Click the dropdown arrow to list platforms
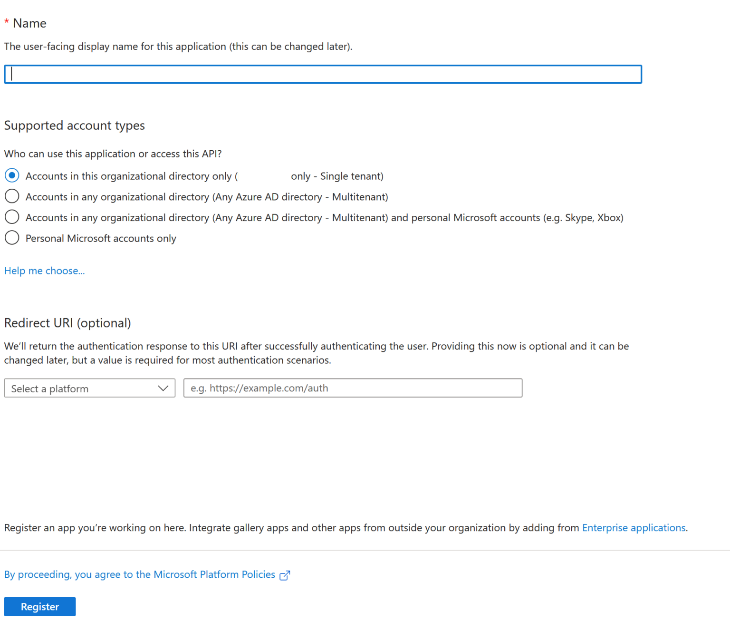The width and height of the screenshot is (730, 621). (163, 388)
